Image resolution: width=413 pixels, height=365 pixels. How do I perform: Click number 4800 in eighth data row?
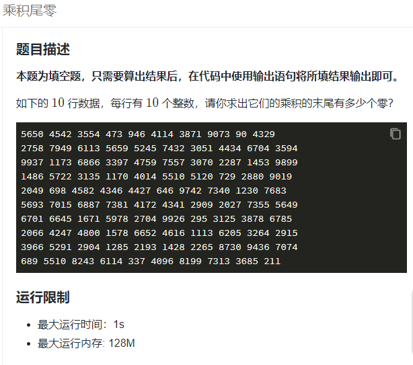[89, 233]
